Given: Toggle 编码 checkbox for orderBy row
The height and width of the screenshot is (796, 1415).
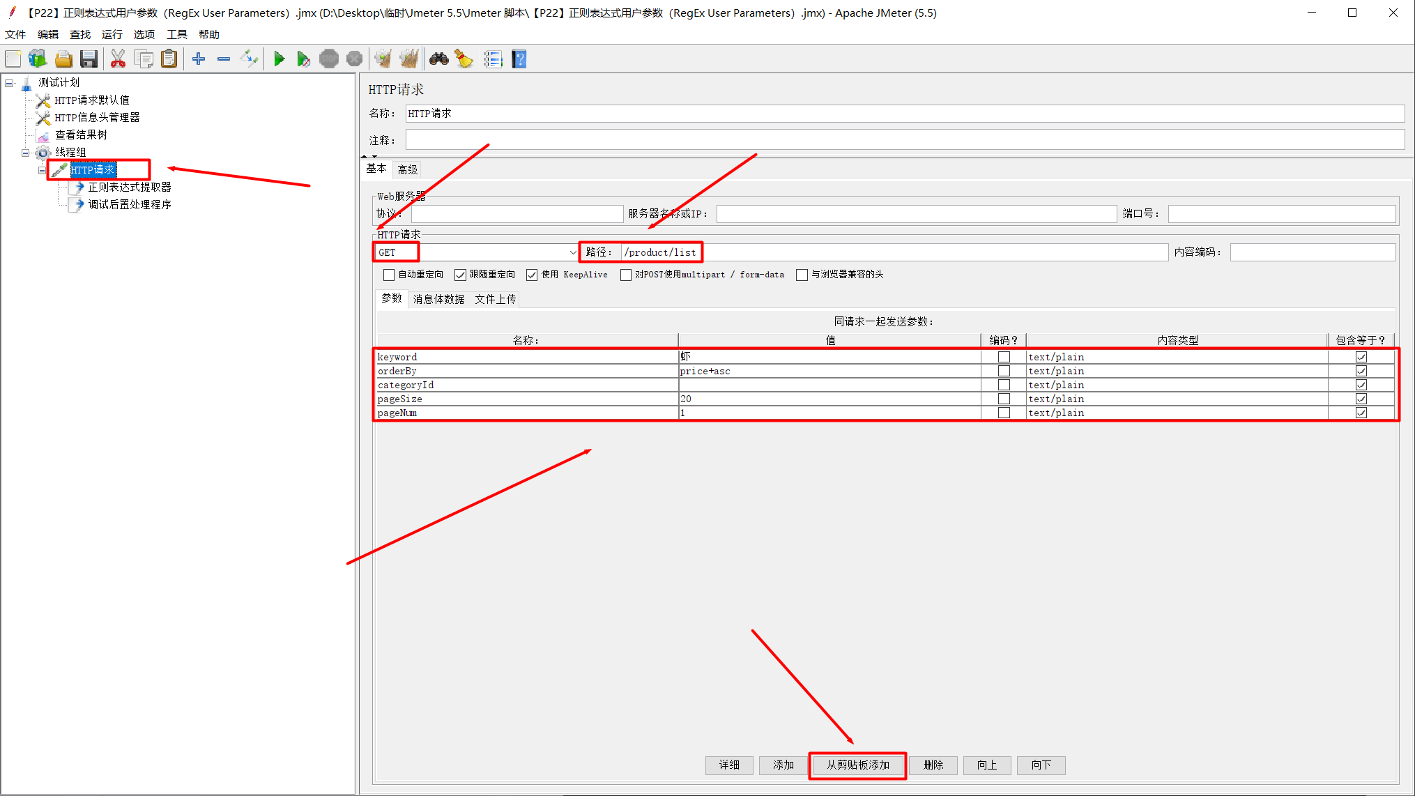Looking at the screenshot, I should pyautogui.click(x=1004, y=371).
